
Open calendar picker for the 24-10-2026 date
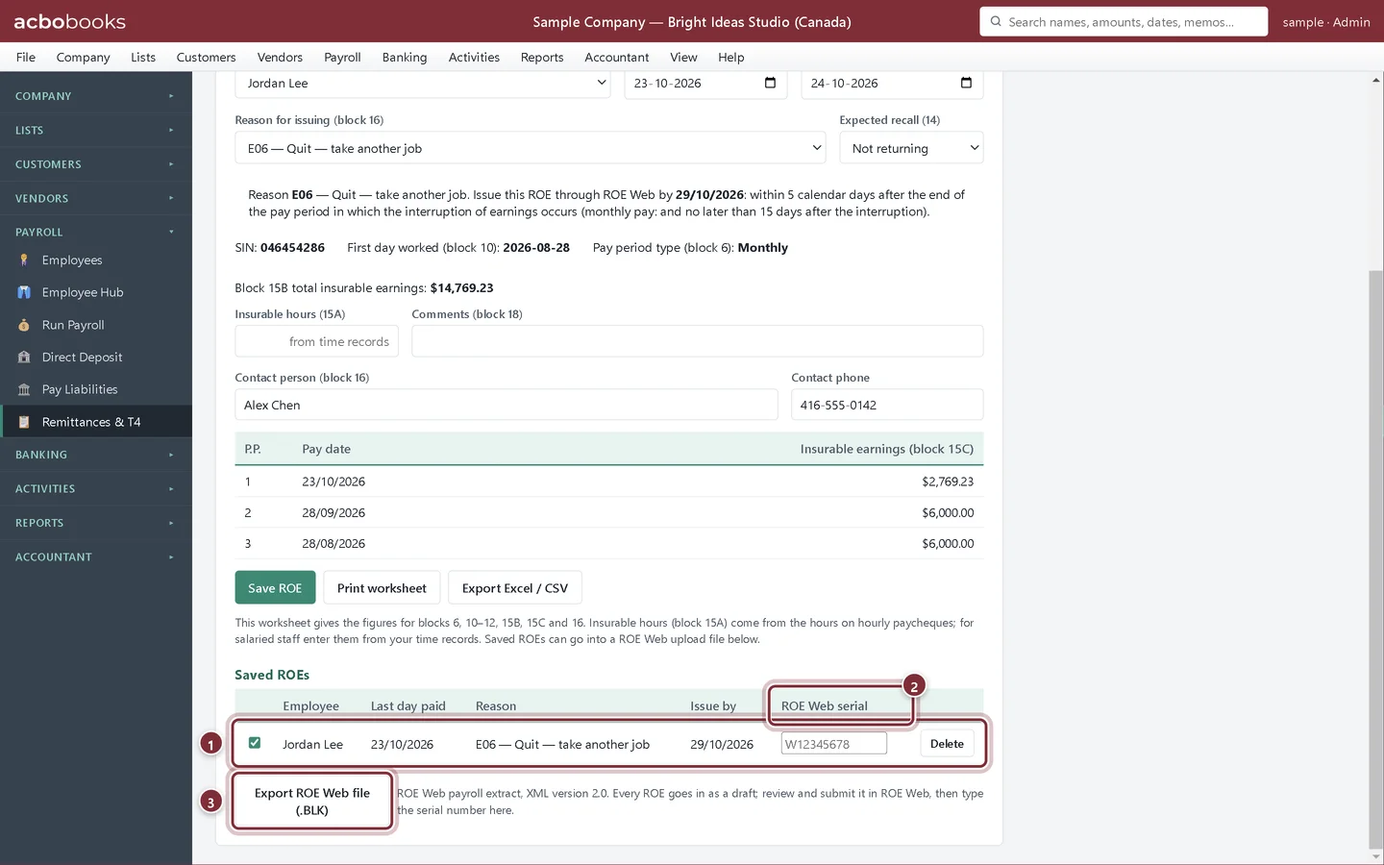coord(966,83)
